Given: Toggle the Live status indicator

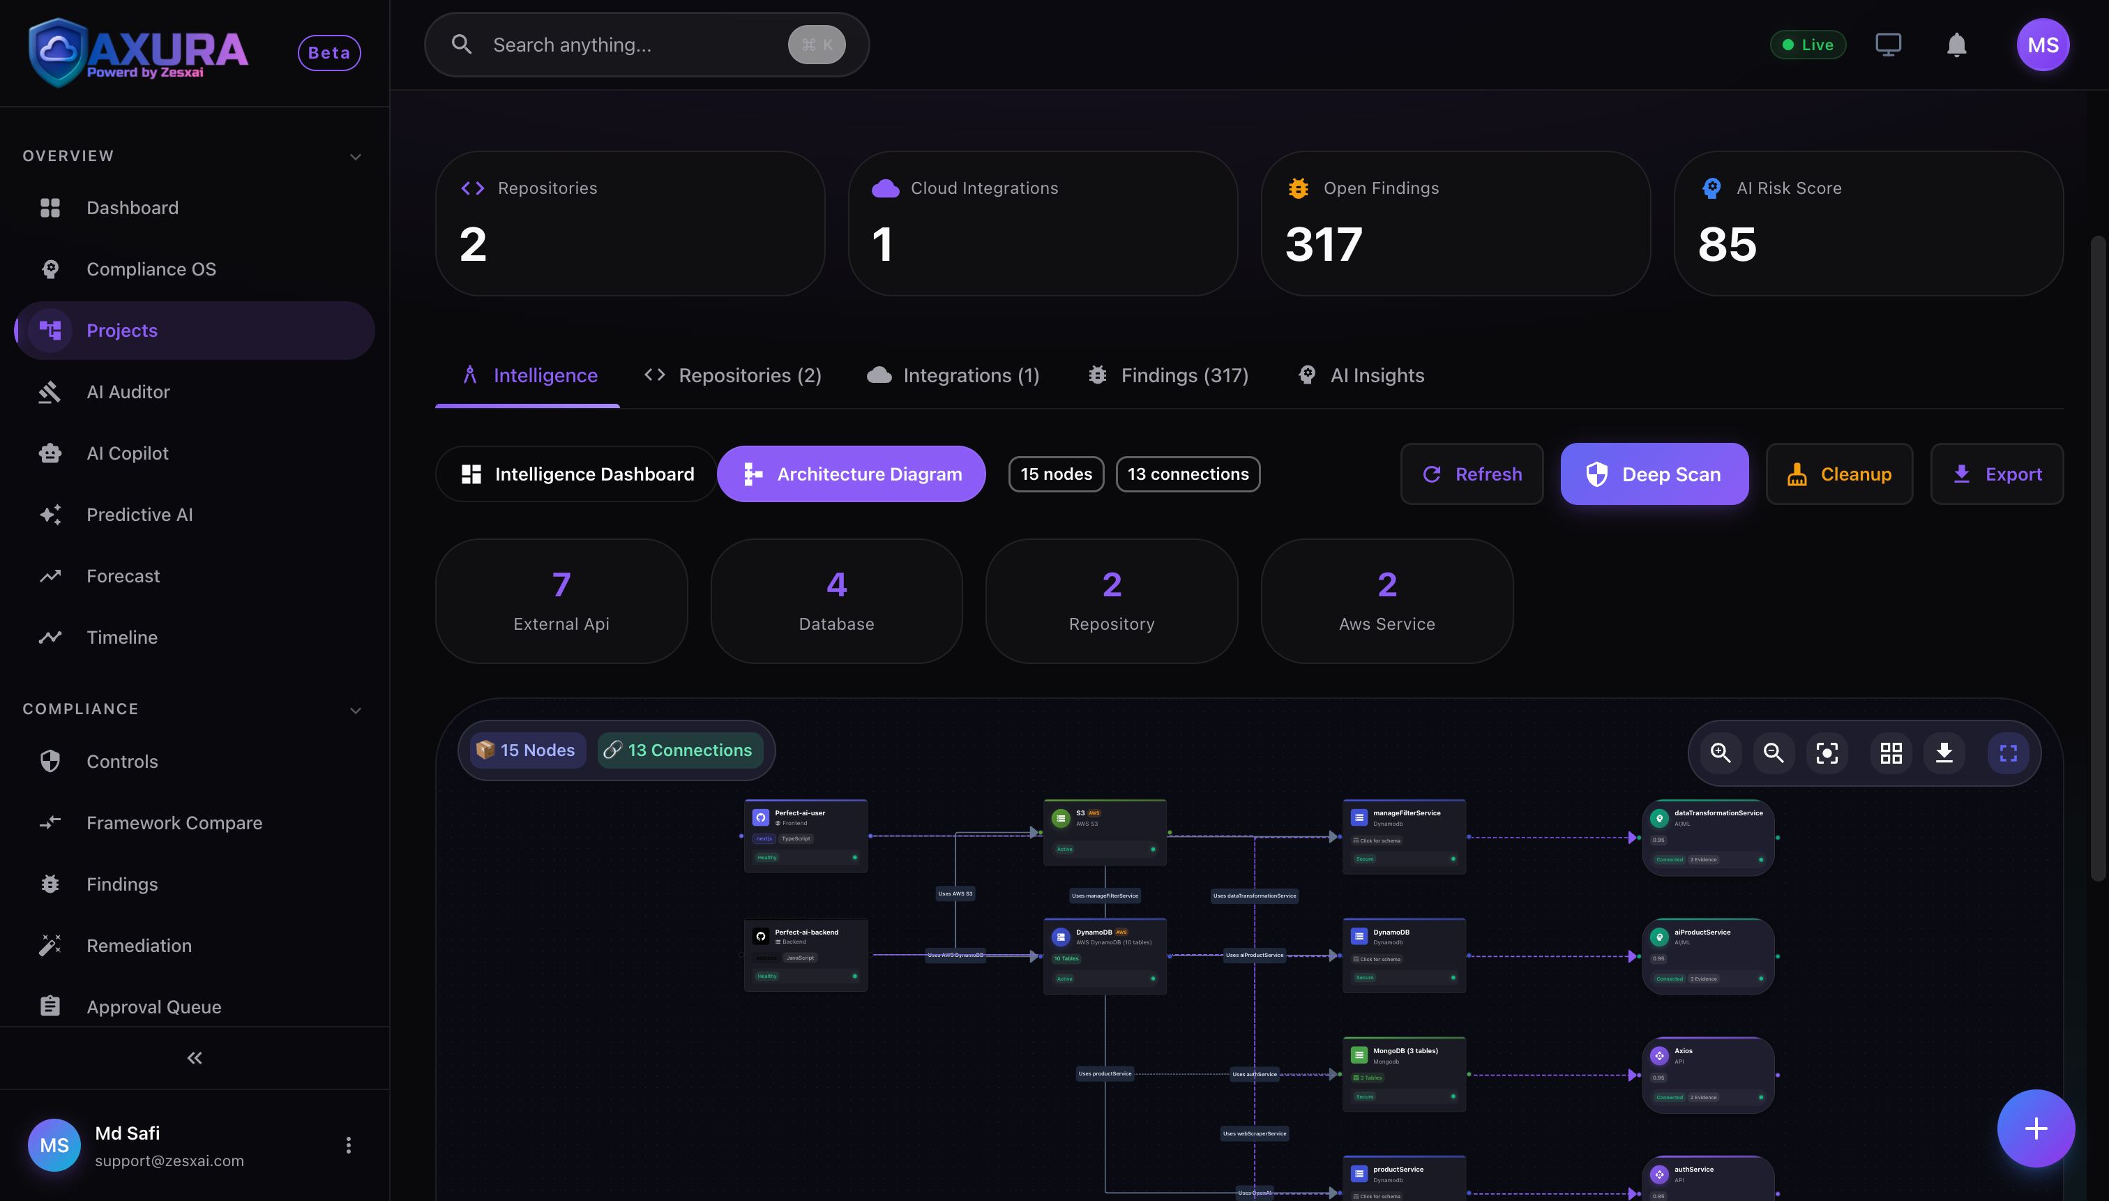Looking at the screenshot, I should click(1808, 45).
